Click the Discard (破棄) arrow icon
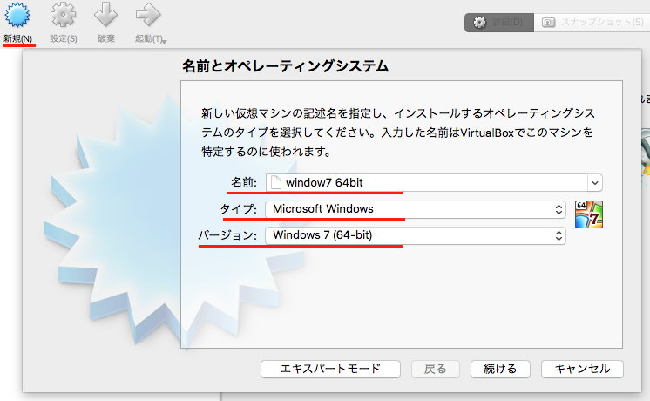 [x=105, y=16]
